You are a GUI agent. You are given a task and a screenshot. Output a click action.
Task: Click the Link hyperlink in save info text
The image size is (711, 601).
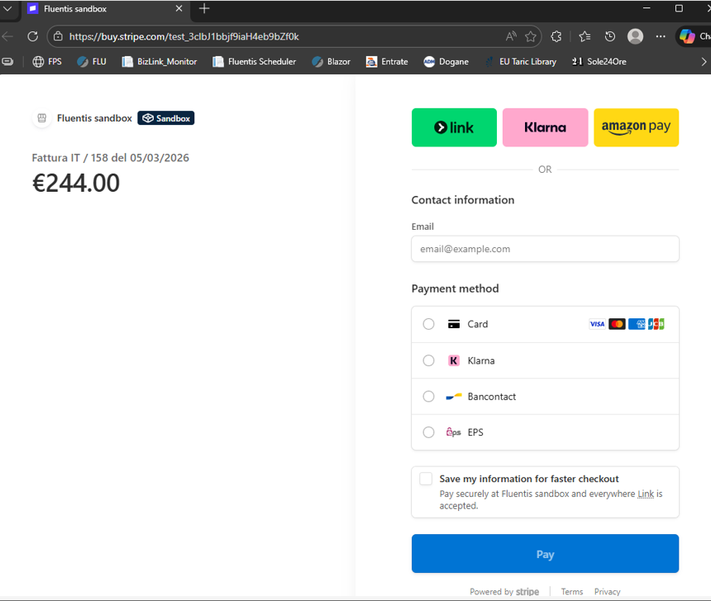pyautogui.click(x=646, y=494)
